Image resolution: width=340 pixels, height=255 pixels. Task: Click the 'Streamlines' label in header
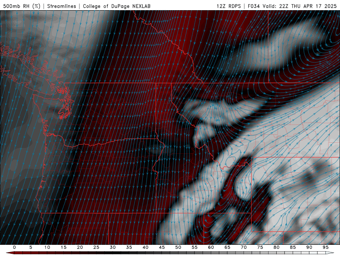pos(62,6)
